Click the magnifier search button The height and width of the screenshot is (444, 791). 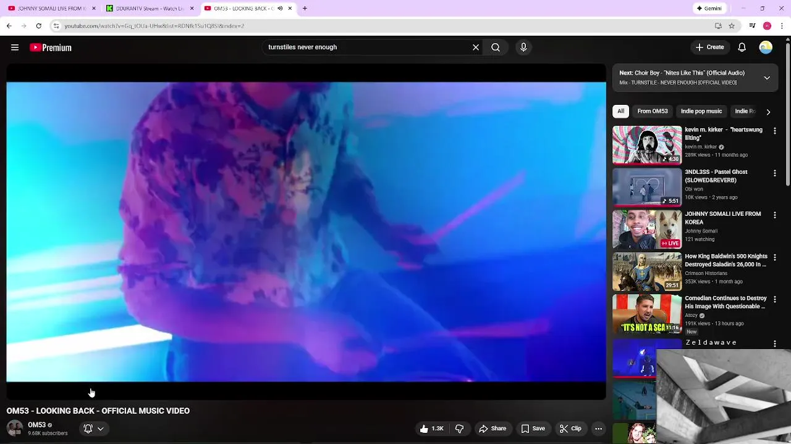(496, 47)
